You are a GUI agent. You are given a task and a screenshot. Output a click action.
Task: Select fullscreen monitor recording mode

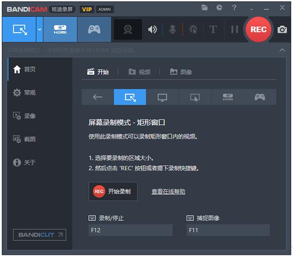tap(162, 97)
